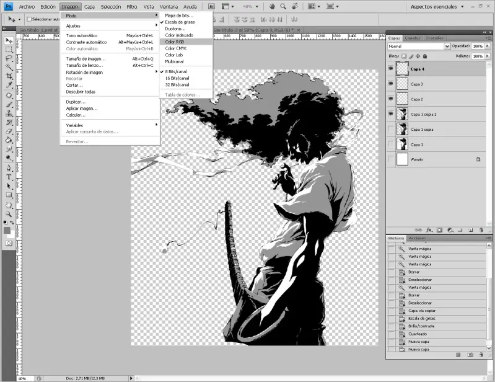Select the Eyedropper tool
Screen dimensions: 495x382
pyautogui.click(x=9, y=85)
